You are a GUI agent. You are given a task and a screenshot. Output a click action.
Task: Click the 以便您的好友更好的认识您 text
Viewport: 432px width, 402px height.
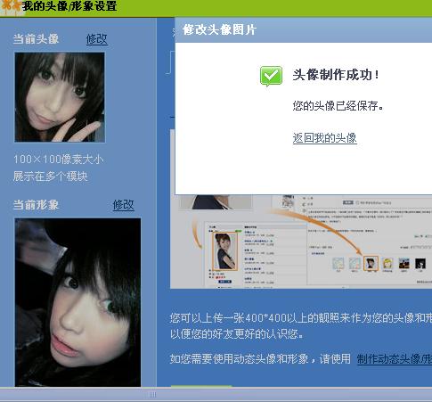(237, 334)
